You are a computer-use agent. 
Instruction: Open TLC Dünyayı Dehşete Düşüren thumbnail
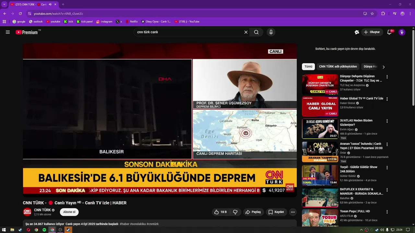coord(320,84)
